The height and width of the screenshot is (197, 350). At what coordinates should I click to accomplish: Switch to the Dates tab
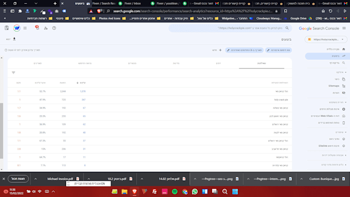point(38,63)
